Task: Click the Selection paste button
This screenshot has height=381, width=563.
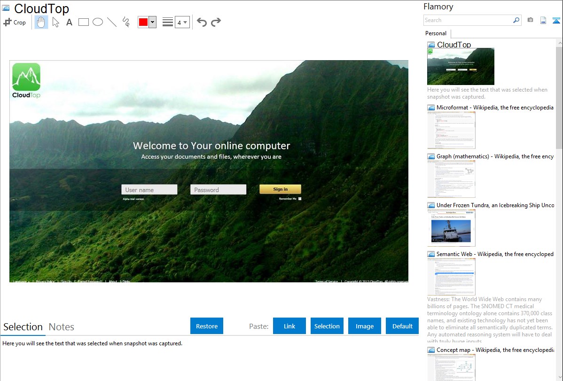Action: coord(327,326)
